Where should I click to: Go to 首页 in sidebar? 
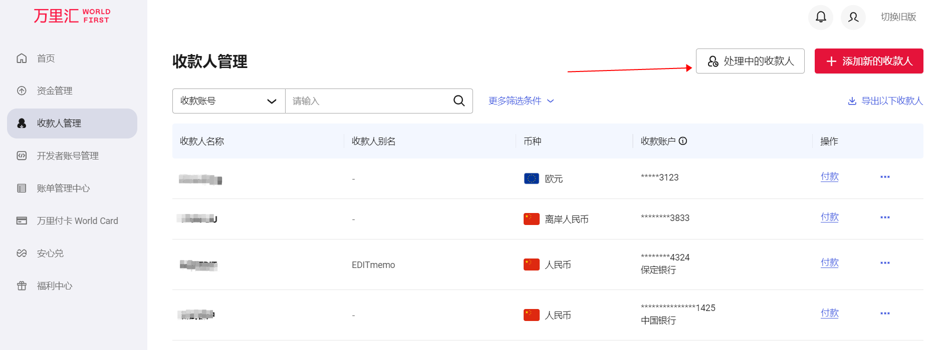coord(46,58)
